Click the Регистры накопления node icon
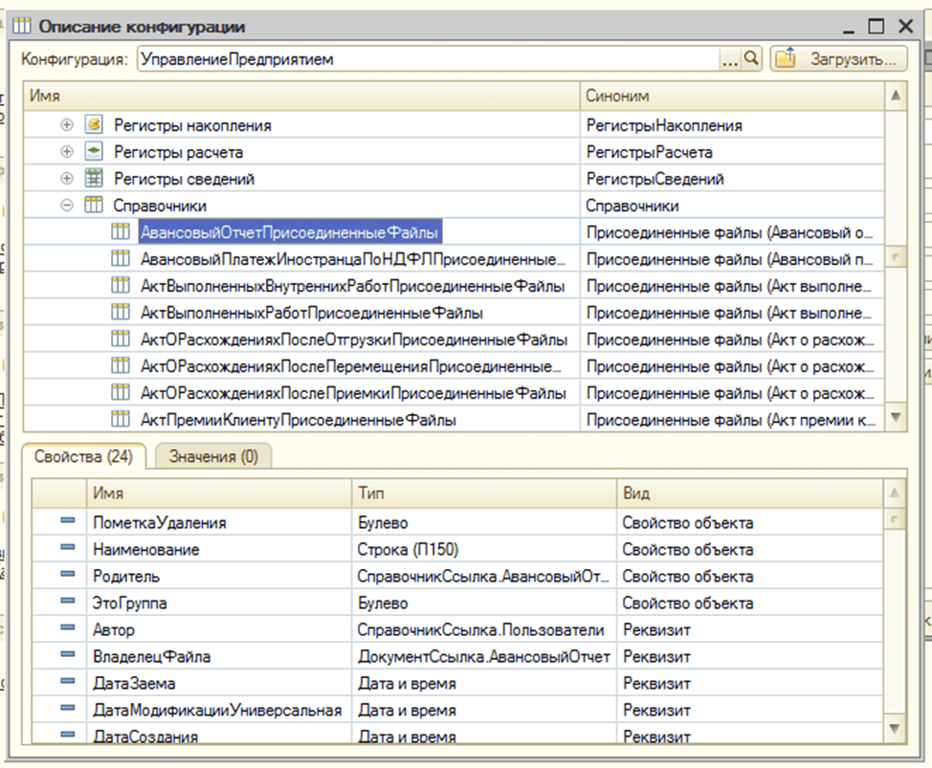This screenshot has height=768, width=932. (x=94, y=125)
